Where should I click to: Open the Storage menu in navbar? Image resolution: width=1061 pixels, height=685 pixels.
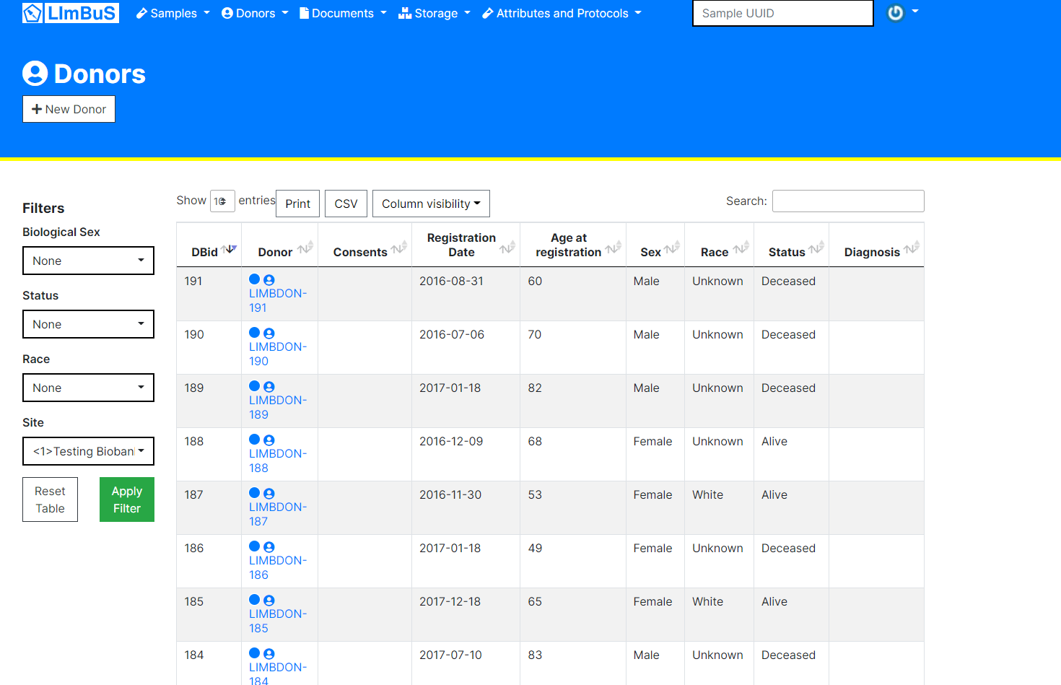pyautogui.click(x=434, y=13)
